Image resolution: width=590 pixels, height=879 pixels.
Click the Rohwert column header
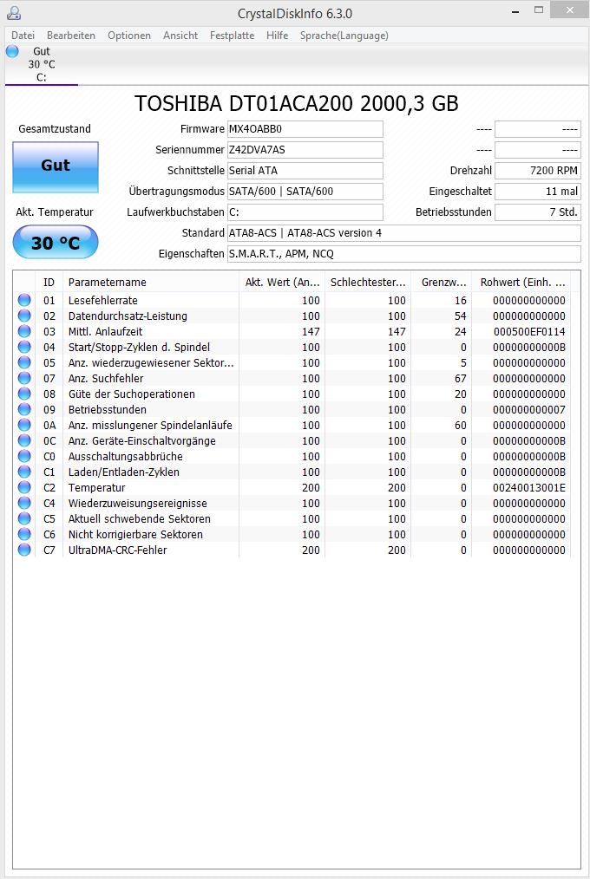(521, 282)
